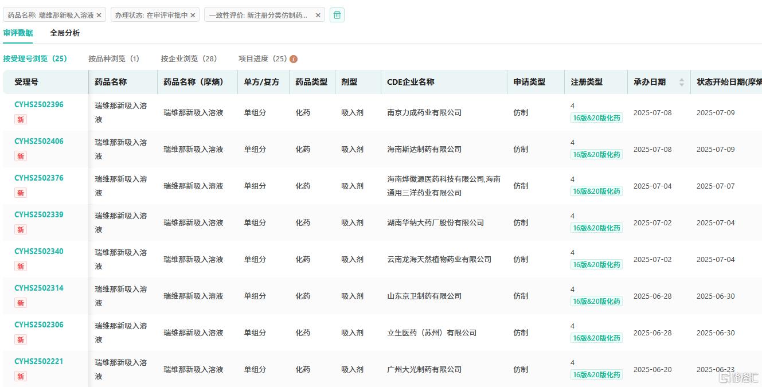Click the info icon beside 项目进度
The width and height of the screenshot is (762, 387).
[x=294, y=59]
